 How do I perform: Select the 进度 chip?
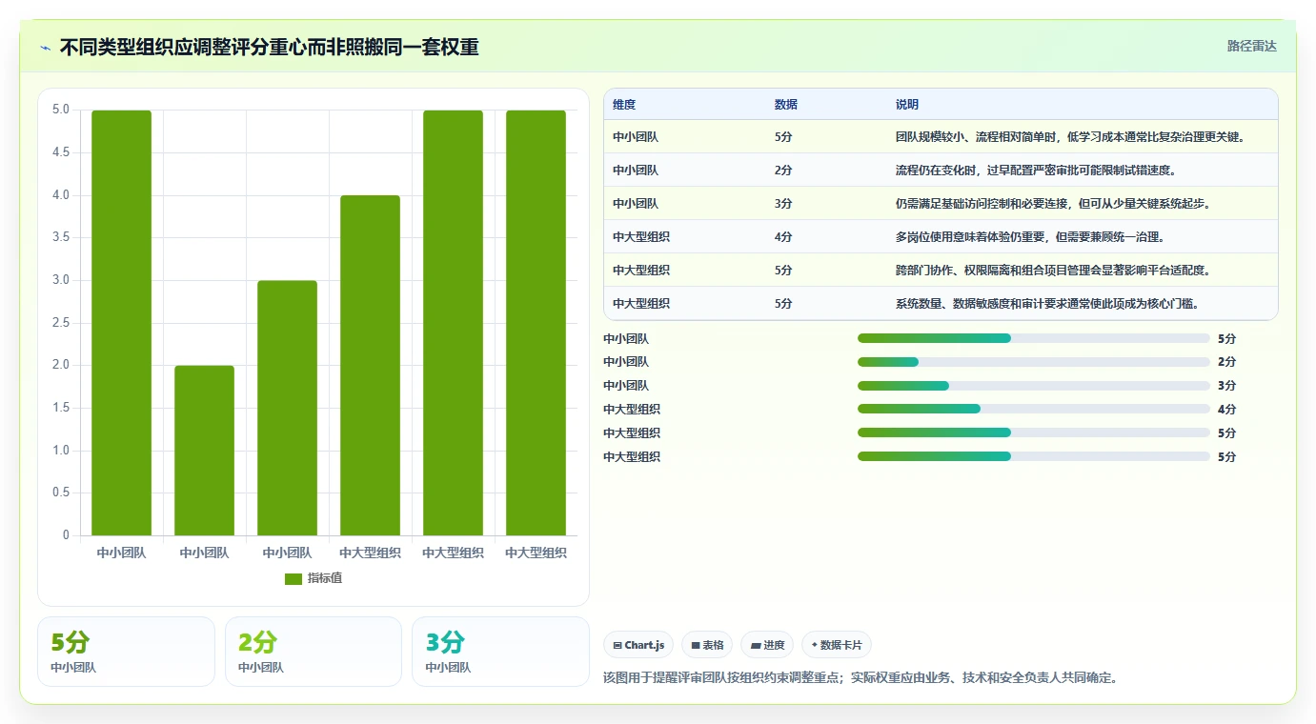tap(767, 645)
